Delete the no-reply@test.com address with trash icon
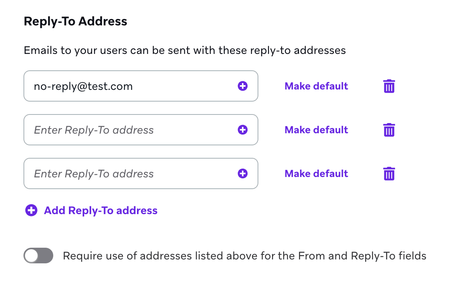 pos(389,86)
